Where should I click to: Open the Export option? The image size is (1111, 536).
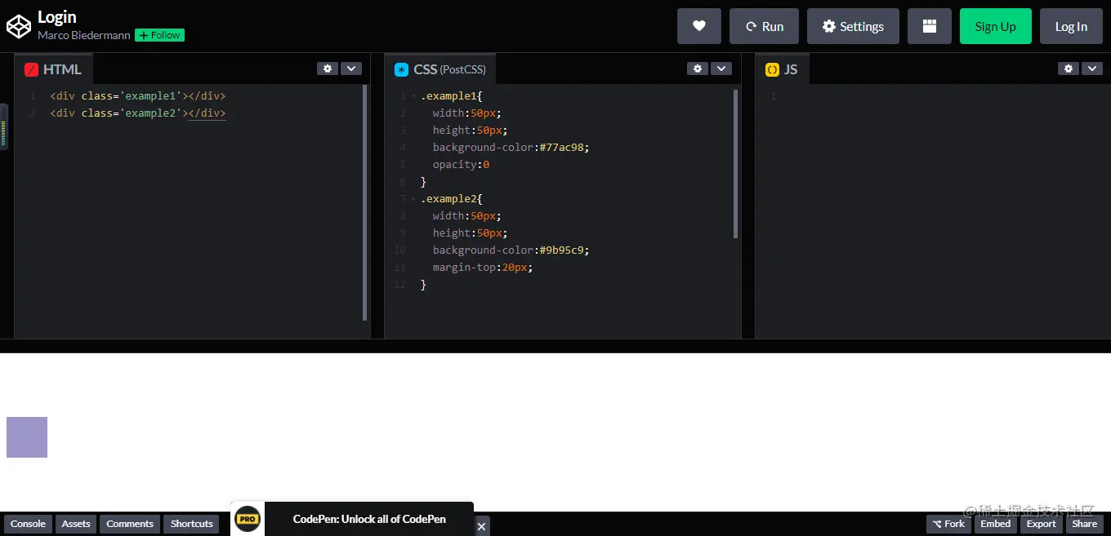(1042, 524)
